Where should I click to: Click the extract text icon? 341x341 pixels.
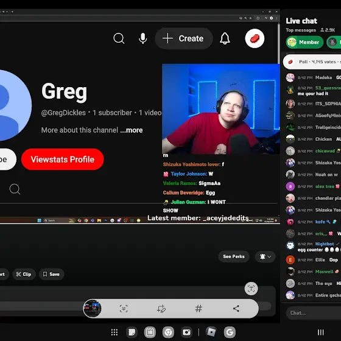251,289
